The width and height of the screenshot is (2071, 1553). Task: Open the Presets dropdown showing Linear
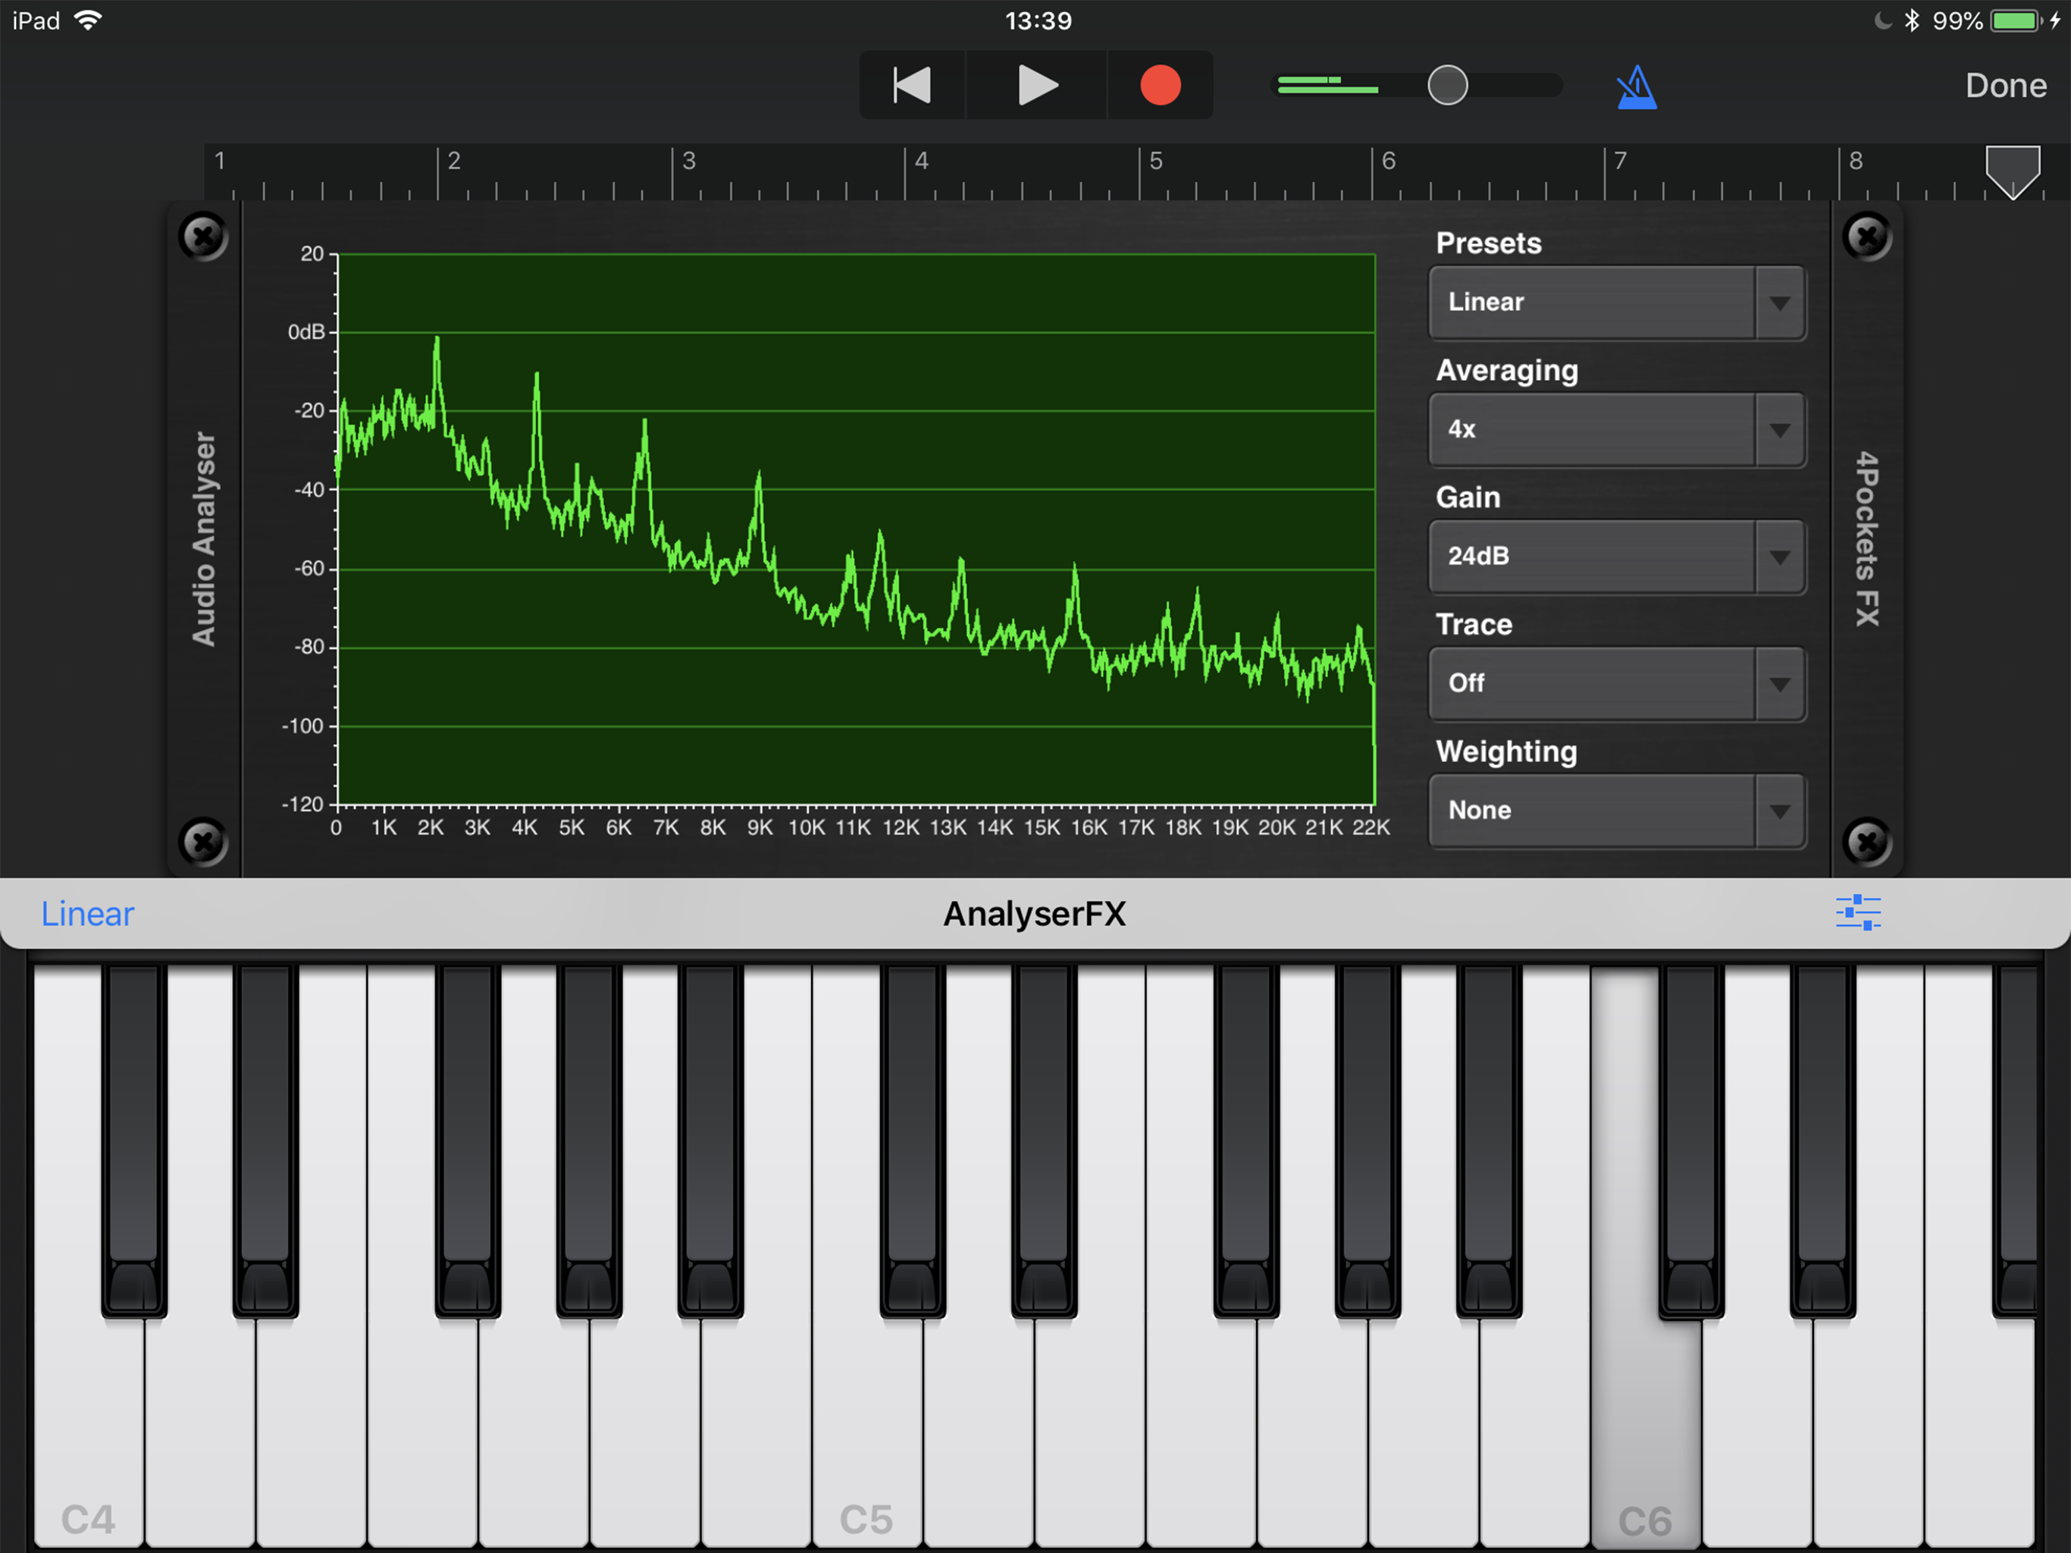(x=1616, y=303)
